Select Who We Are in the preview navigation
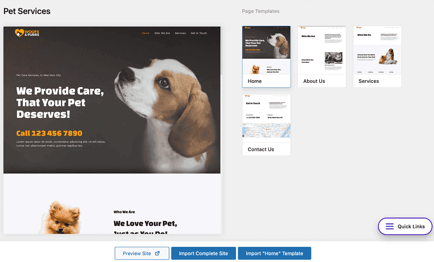434x262 pixels. 162,33
